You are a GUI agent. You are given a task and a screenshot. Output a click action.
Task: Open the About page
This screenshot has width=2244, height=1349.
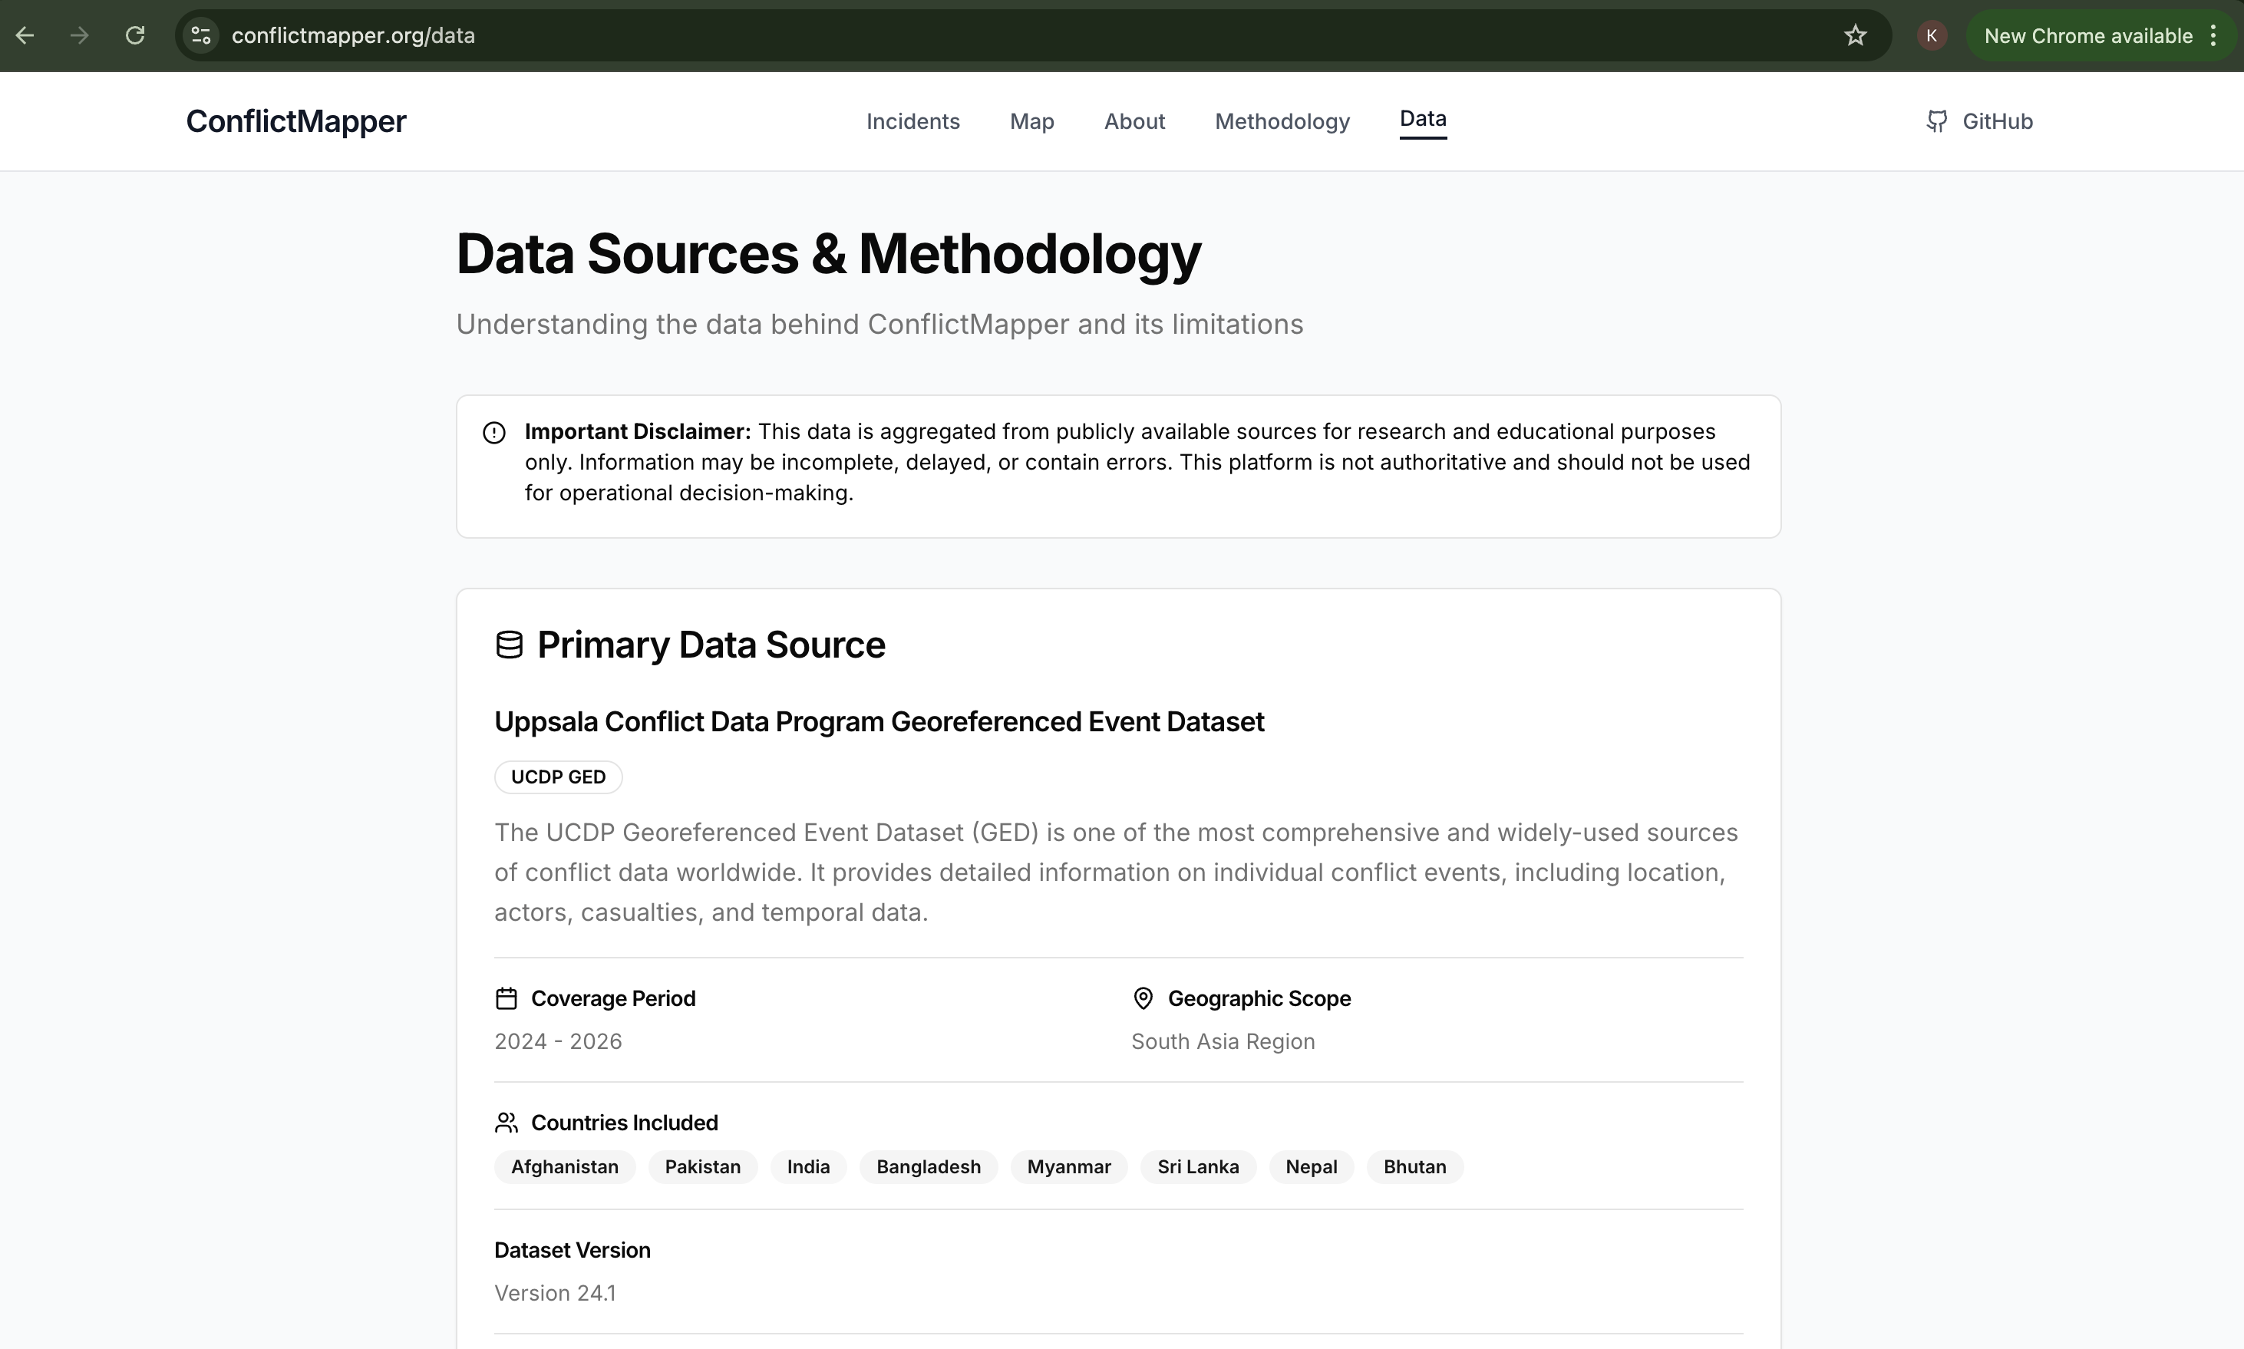pos(1134,122)
